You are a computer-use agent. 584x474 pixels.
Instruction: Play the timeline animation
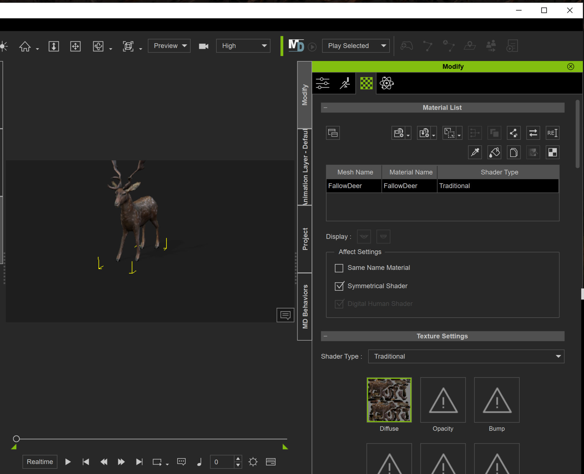68,462
